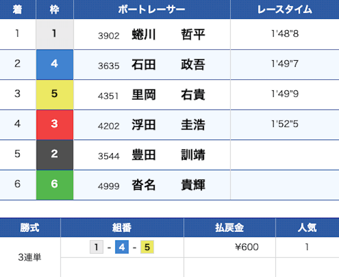Click the green frame number 6 cell
Screen dimensions: 339x277
point(55,185)
